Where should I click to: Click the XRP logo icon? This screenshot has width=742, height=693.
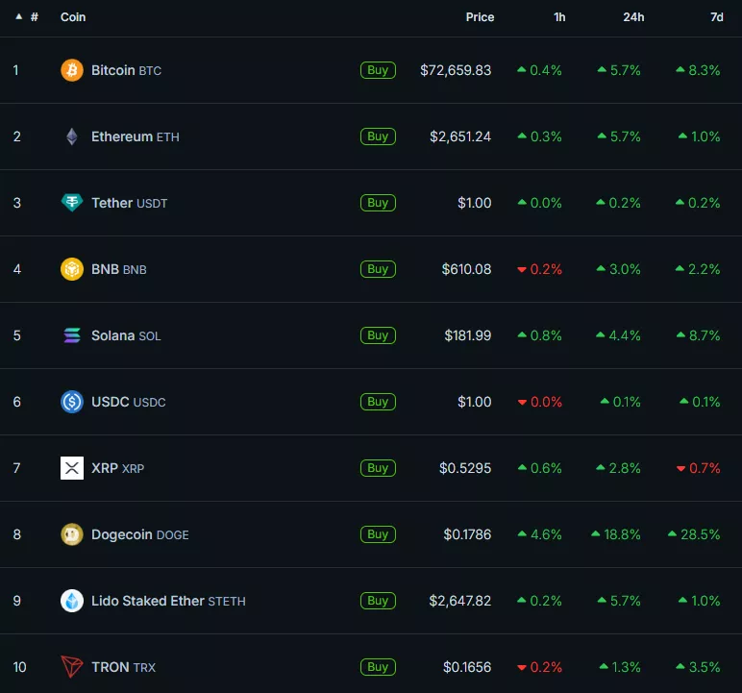point(72,468)
